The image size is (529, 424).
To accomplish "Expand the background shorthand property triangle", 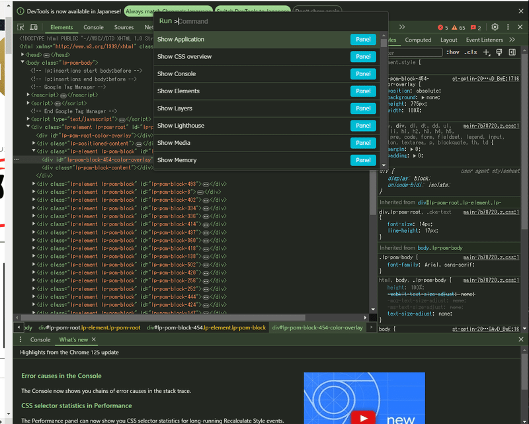I will point(423,97).
